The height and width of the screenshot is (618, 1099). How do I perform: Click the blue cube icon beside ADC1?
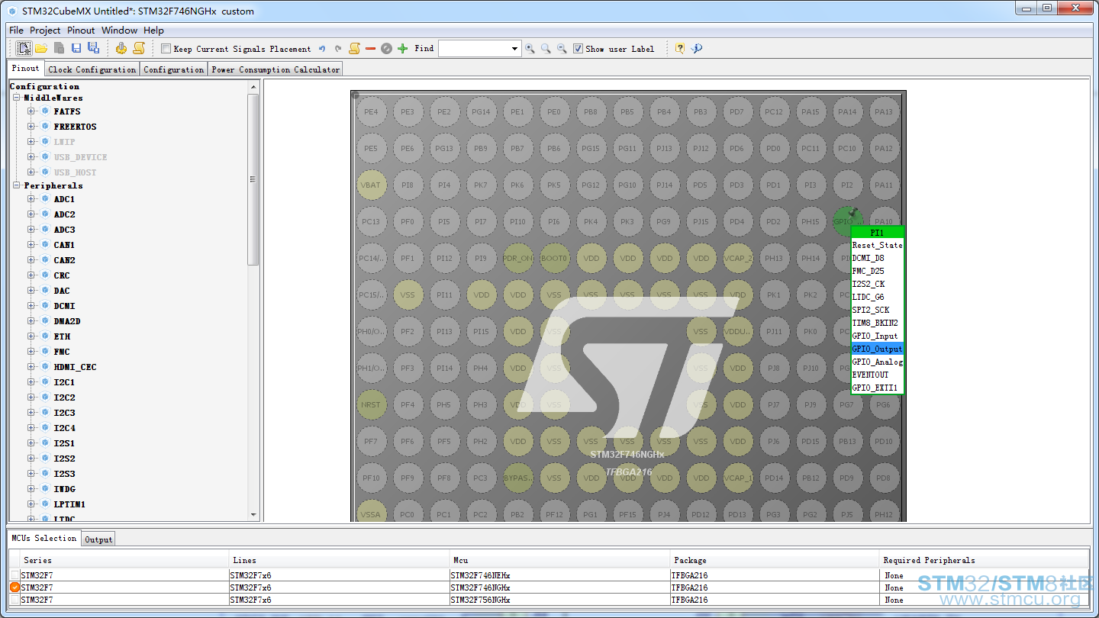45,199
